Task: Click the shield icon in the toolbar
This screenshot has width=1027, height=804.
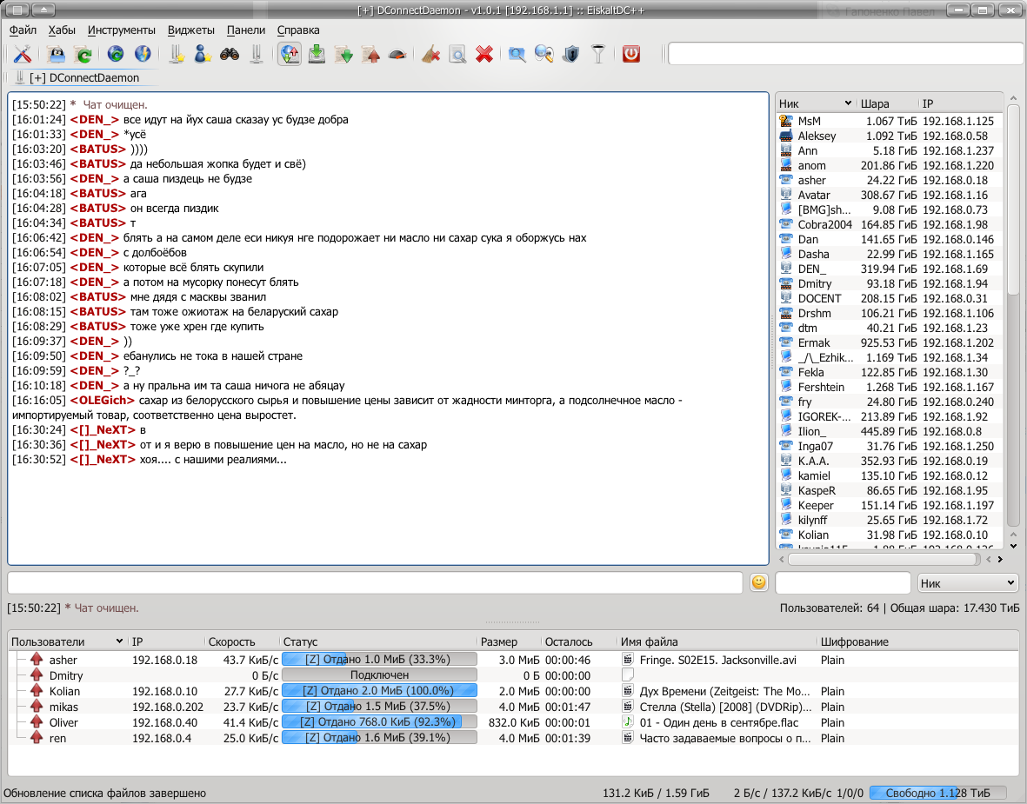Action: (570, 54)
